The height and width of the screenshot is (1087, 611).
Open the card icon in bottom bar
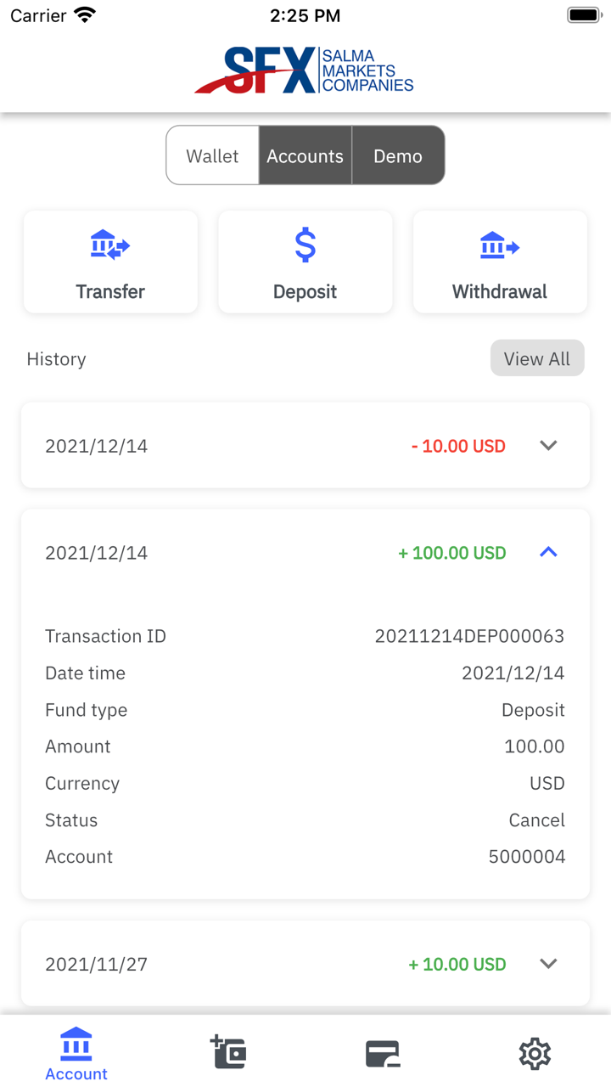pyautogui.click(x=382, y=1054)
